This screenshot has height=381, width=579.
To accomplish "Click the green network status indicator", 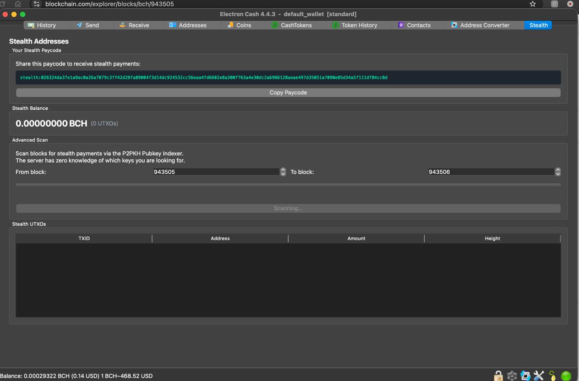I will click(566, 376).
